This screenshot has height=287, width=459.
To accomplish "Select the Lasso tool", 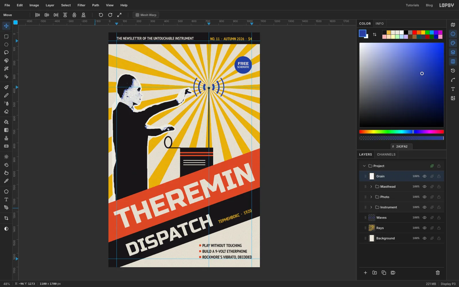I will click(6, 53).
